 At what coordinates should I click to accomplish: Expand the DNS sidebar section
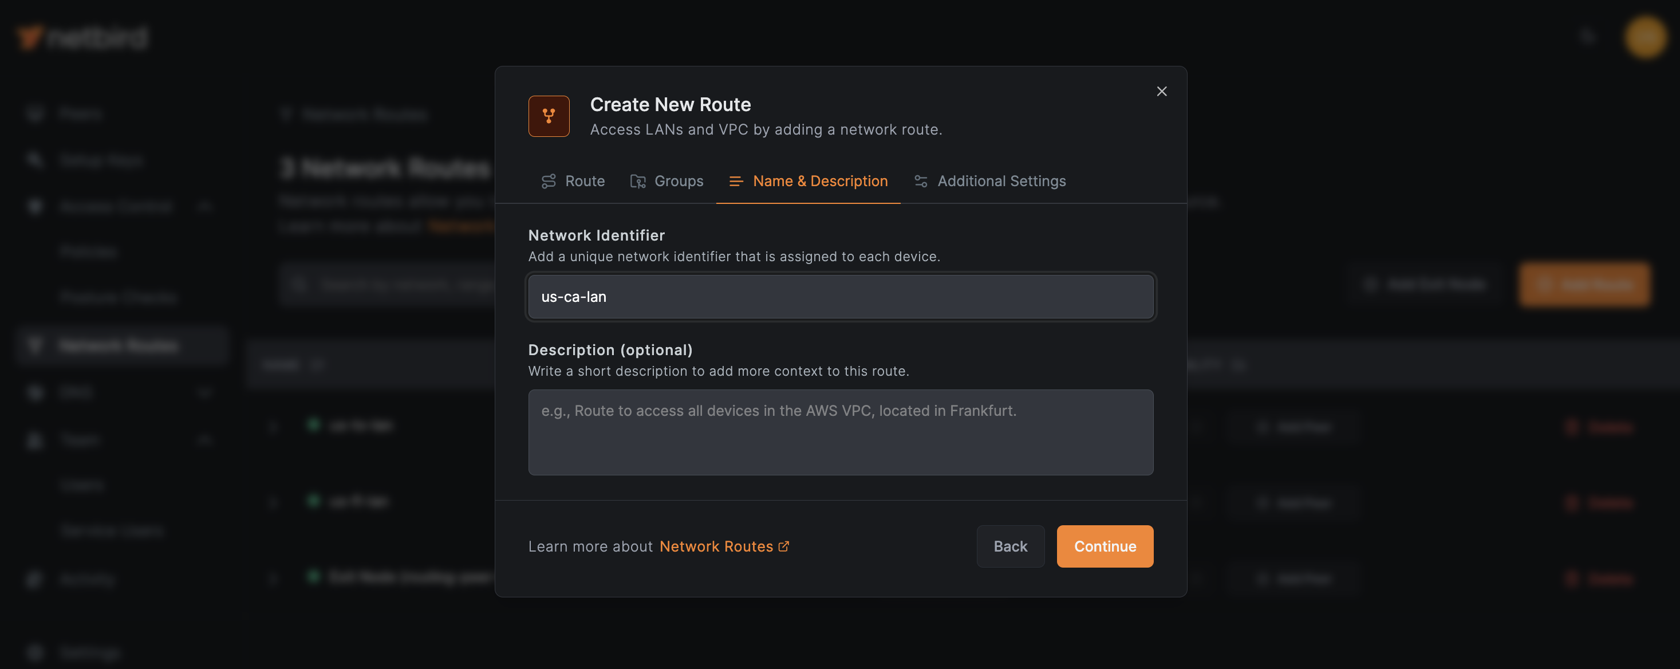(x=204, y=392)
